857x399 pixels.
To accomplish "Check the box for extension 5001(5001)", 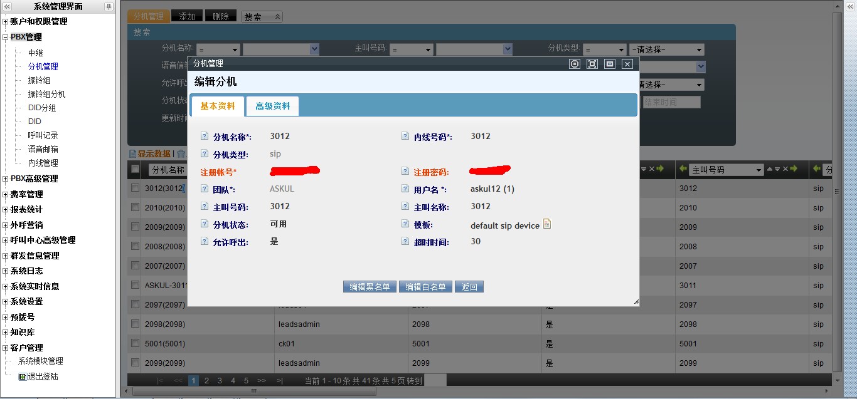I will click(135, 343).
